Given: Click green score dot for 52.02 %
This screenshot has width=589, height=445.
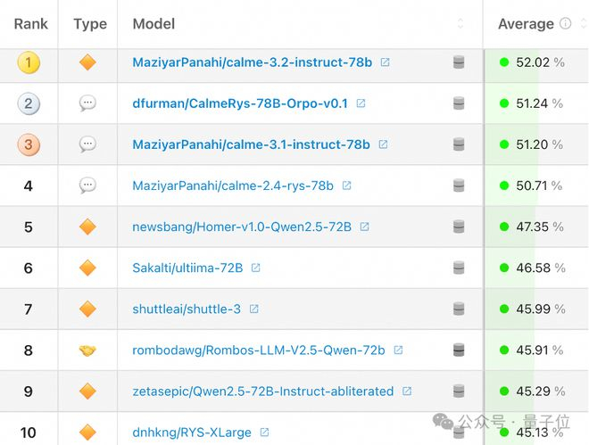Looking at the screenshot, I should click(504, 62).
